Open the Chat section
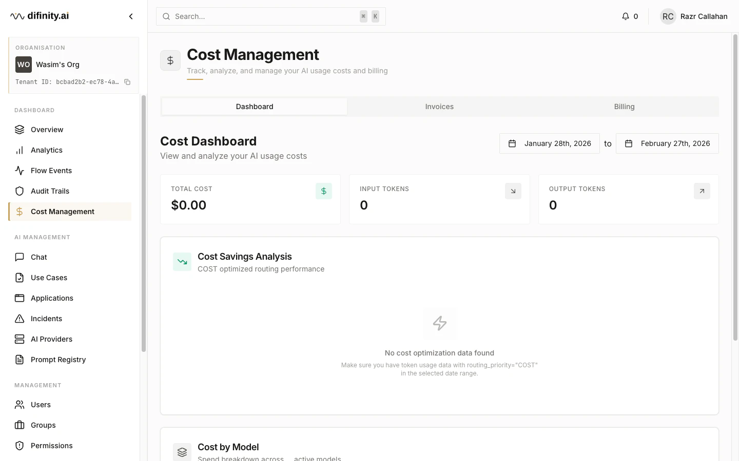Screen dimensions: 739x461 pos(38,257)
